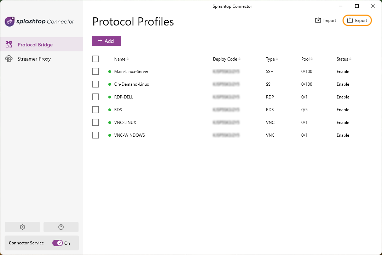Select the On-Demand-Linux profile name

132,84
